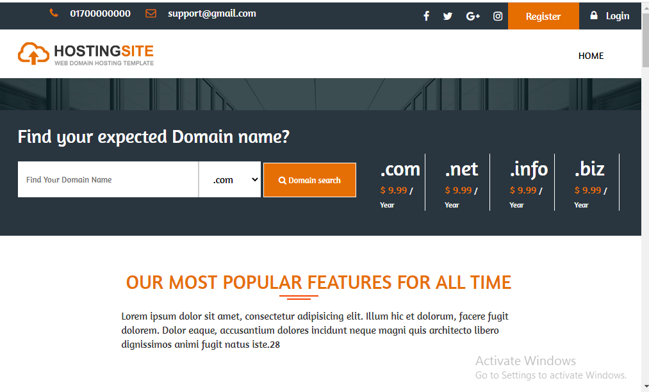The height and width of the screenshot is (392, 649).
Task: Open the Login link
Action: tap(618, 16)
